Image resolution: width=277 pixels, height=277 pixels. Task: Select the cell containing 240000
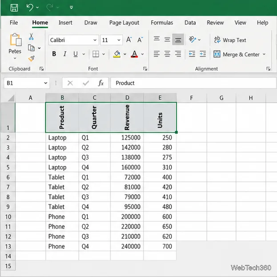tap(127, 246)
